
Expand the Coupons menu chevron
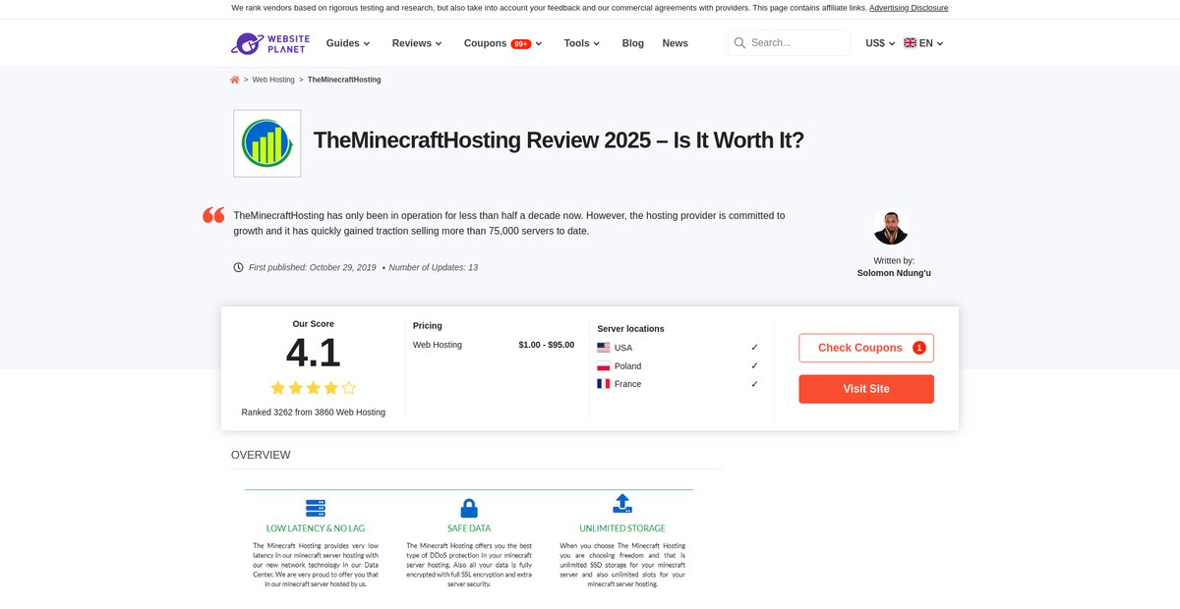pyautogui.click(x=539, y=44)
